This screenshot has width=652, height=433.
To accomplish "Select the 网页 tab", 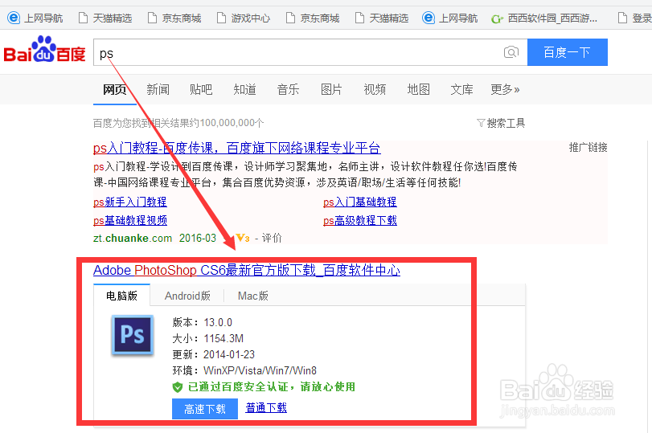I will (115, 89).
